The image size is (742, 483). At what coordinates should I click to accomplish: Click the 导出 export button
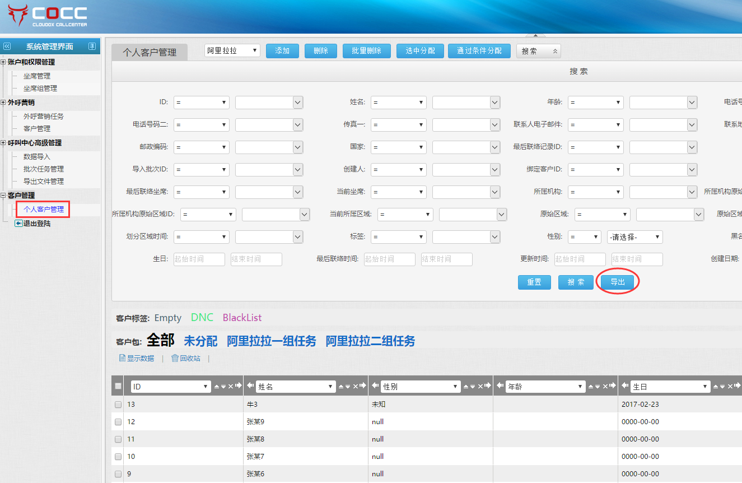(618, 282)
